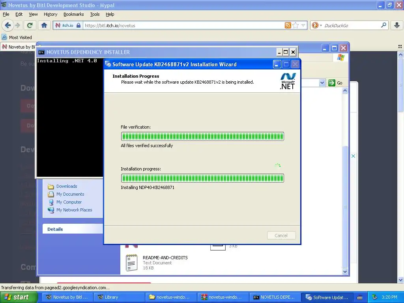Click the console icon in Novetus installer title
Viewport: 404px width, 303px height.
coord(41,52)
